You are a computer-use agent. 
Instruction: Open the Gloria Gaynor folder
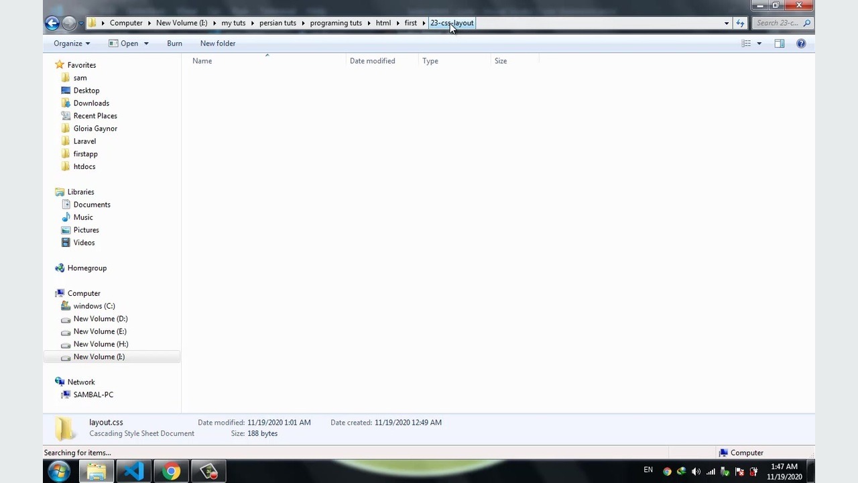[95, 129]
